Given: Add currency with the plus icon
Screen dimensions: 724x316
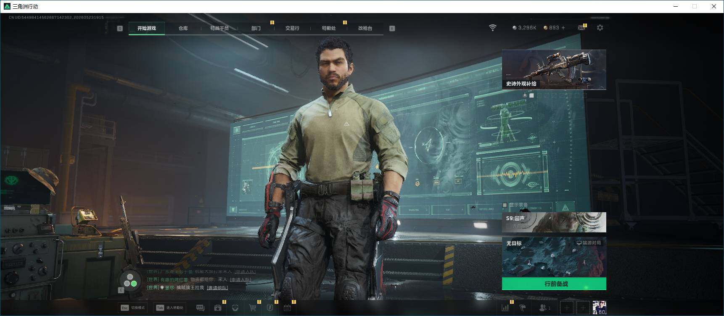Looking at the screenshot, I should coord(563,28).
